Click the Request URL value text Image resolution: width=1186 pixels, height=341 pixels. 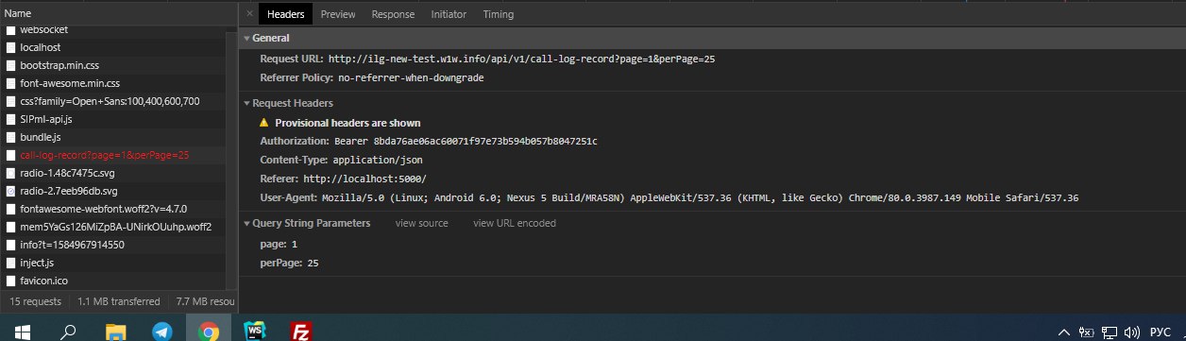click(521, 60)
